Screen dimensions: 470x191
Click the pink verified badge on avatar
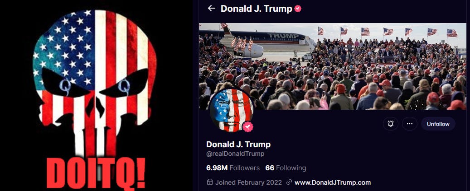(x=247, y=127)
